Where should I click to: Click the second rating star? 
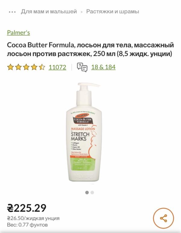[x=18, y=67]
